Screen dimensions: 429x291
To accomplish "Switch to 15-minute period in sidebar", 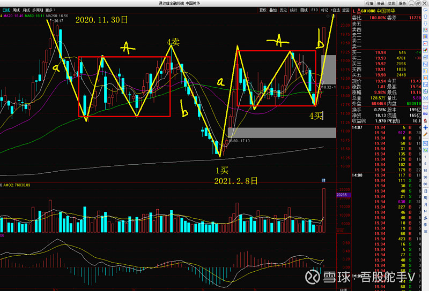I will [x=425, y=170].
